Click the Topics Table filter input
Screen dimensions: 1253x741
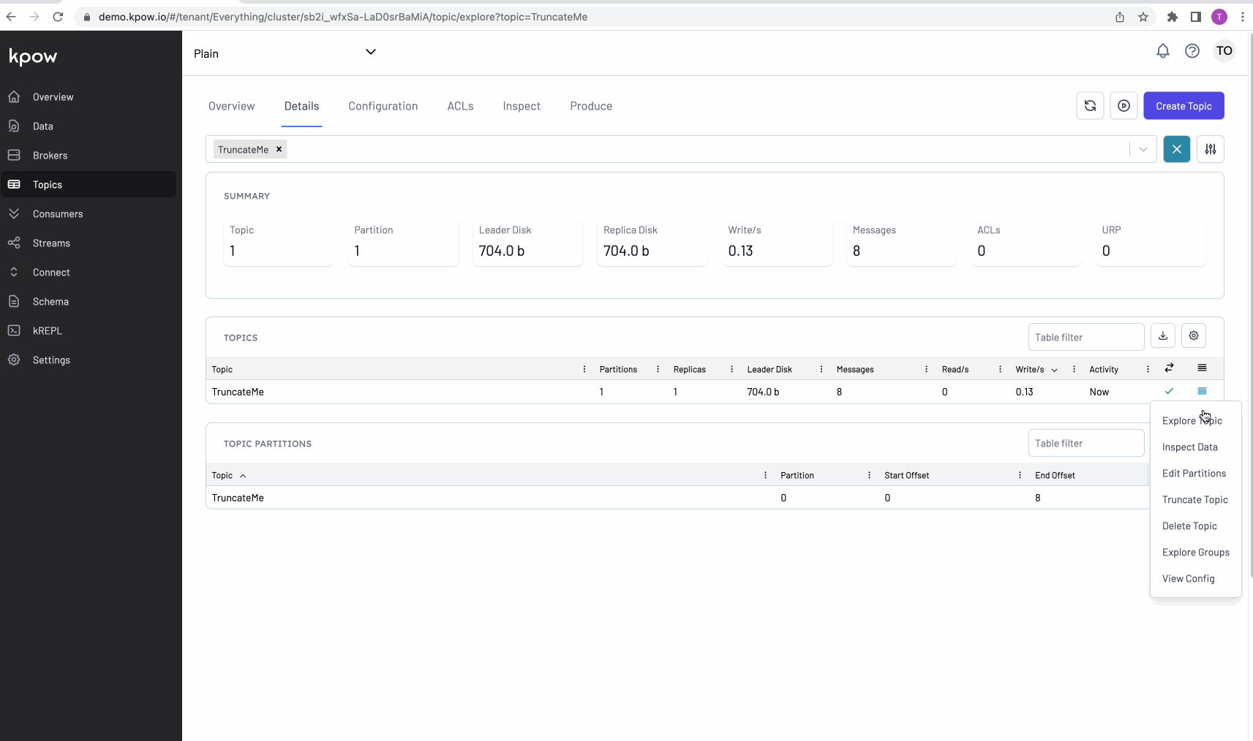(x=1085, y=337)
